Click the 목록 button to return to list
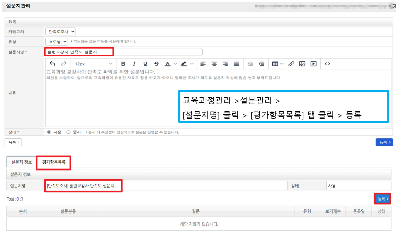This screenshot has height=237, width=415. (x=13, y=142)
